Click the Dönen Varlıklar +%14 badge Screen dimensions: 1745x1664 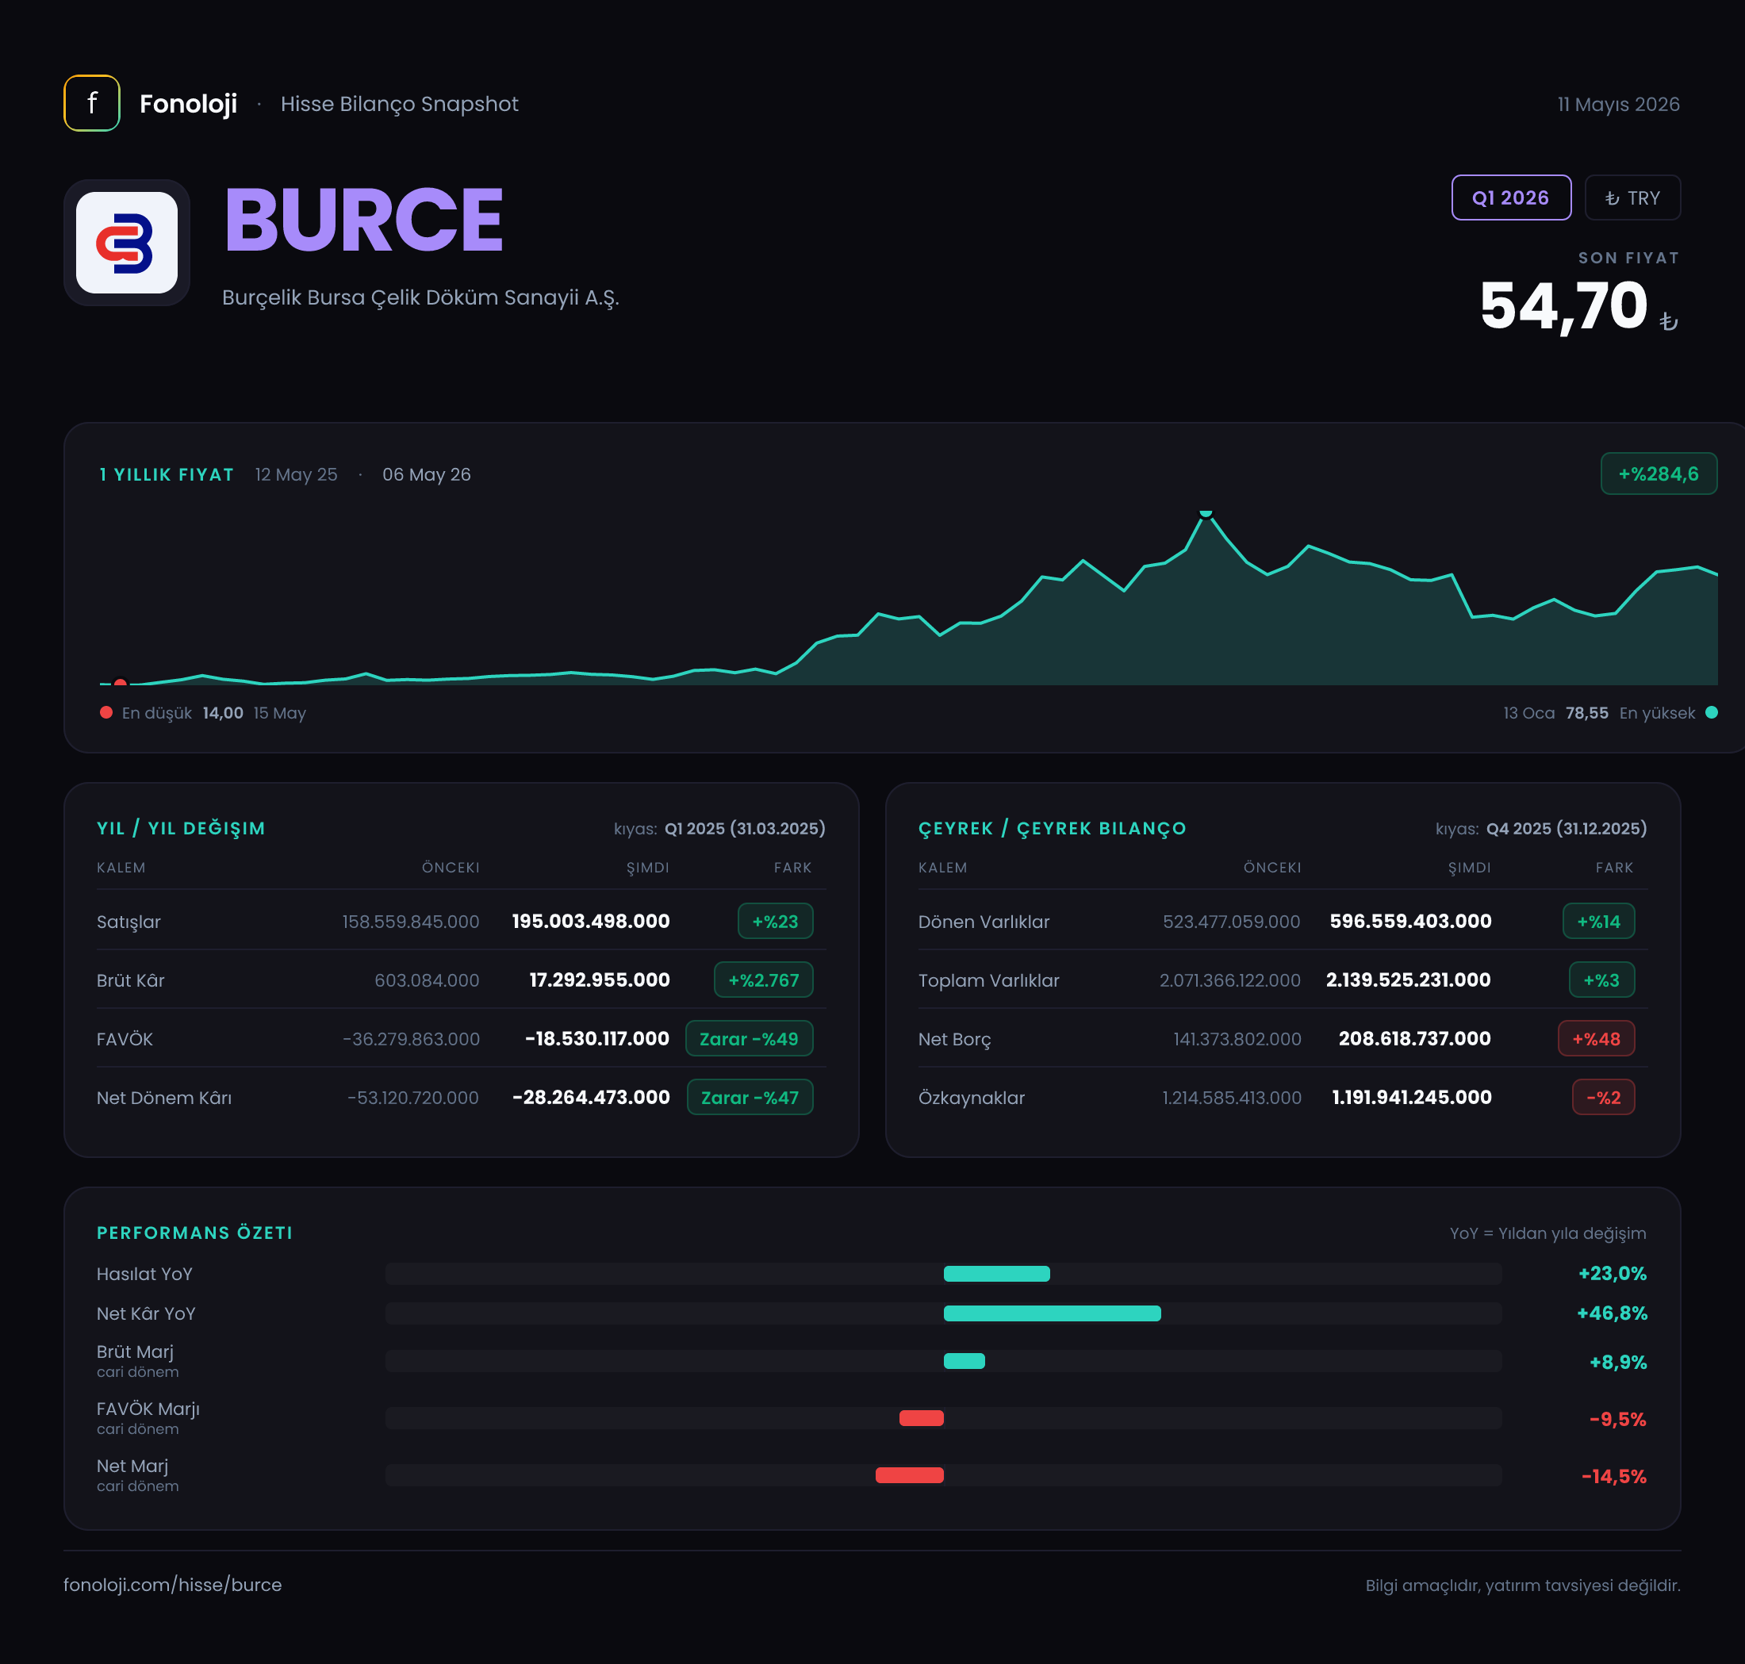click(x=1597, y=921)
